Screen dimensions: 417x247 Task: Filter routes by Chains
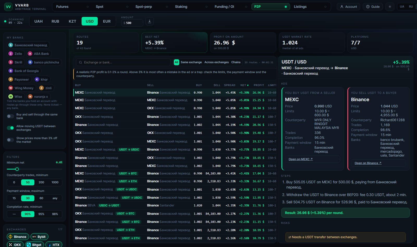tap(236, 62)
